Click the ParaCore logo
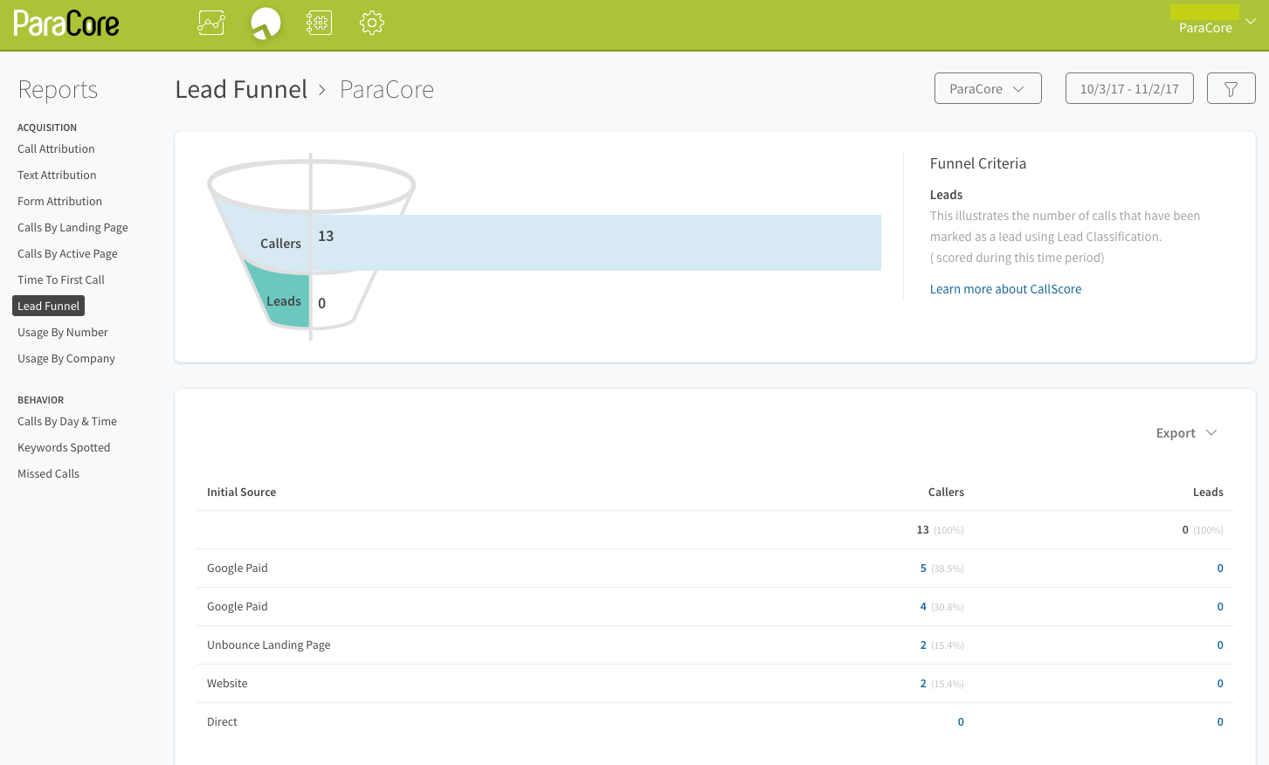The width and height of the screenshot is (1269, 765). (66, 24)
